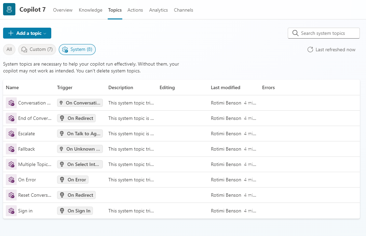Viewport: 366px width, 236px height.
Task: Click On Redirect trigger for Reset Conversation
Action: coord(76,195)
